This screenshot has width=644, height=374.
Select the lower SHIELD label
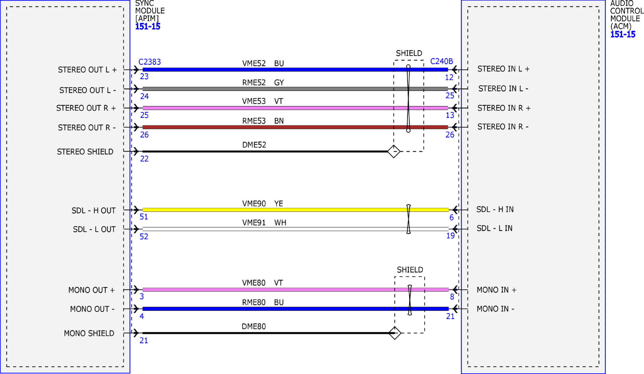tap(410, 270)
